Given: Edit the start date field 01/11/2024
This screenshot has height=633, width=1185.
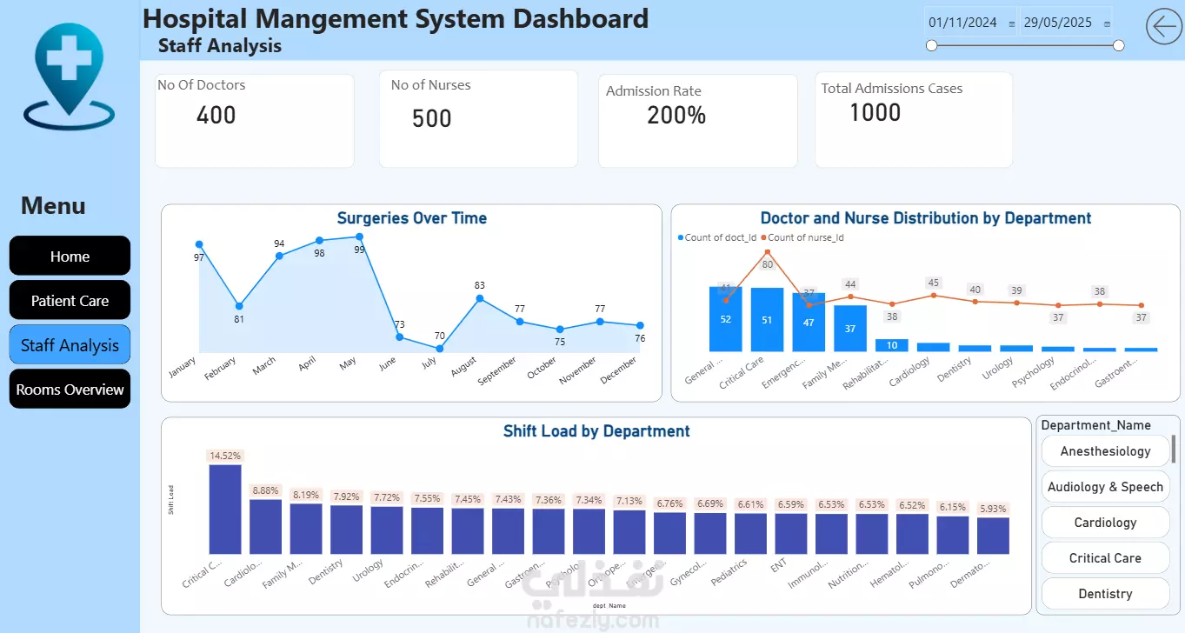Looking at the screenshot, I should pyautogui.click(x=962, y=23).
